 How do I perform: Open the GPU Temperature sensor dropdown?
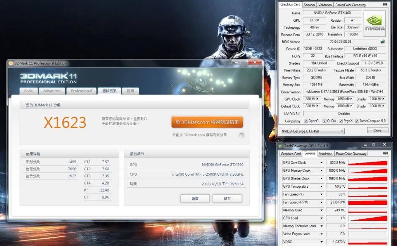click(321, 186)
